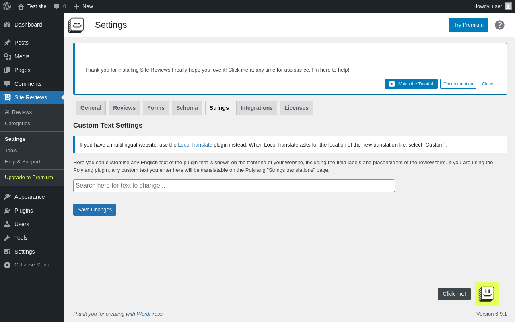Switch to the General tab
The height and width of the screenshot is (322, 515).
(x=91, y=108)
